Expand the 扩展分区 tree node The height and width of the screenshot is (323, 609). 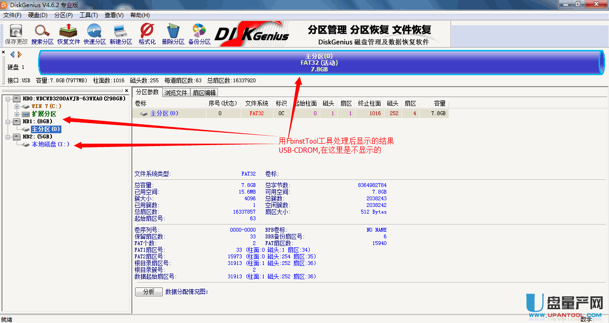coord(17,114)
